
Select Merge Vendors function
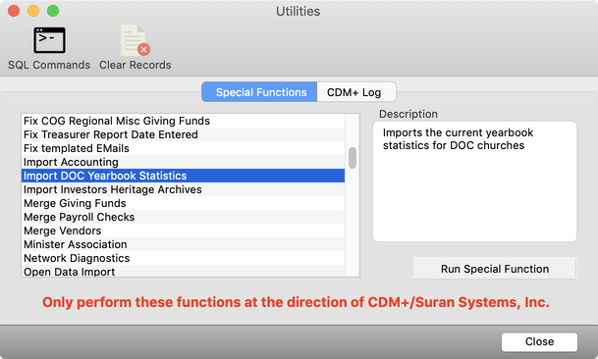183,231
